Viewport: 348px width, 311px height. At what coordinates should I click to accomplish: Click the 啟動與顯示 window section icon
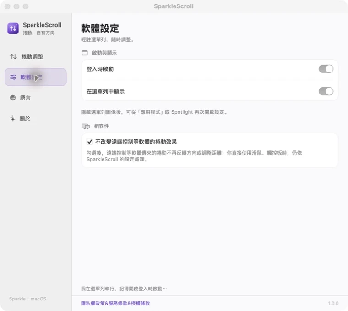click(85, 53)
